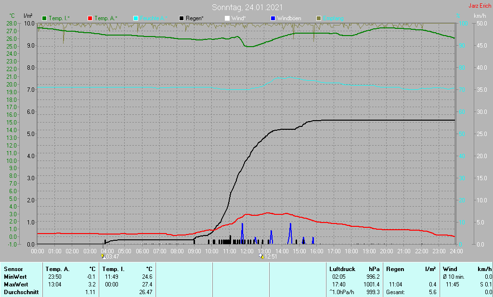The image size is (493, 297).
Task: Click the black Regen legend swatch
Action: 182,19
